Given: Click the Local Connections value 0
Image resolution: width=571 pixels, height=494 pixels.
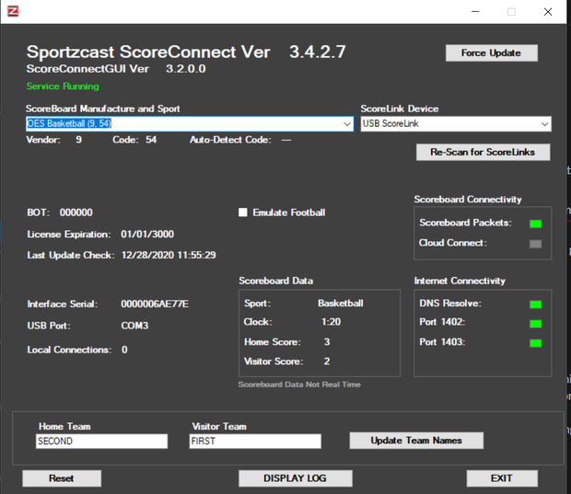Looking at the screenshot, I should point(124,350).
